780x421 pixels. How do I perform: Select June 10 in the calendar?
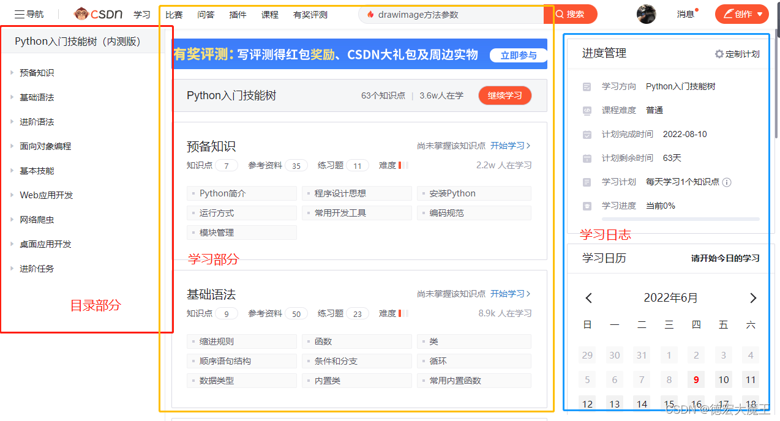pyautogui.click(x=724, y=379)
